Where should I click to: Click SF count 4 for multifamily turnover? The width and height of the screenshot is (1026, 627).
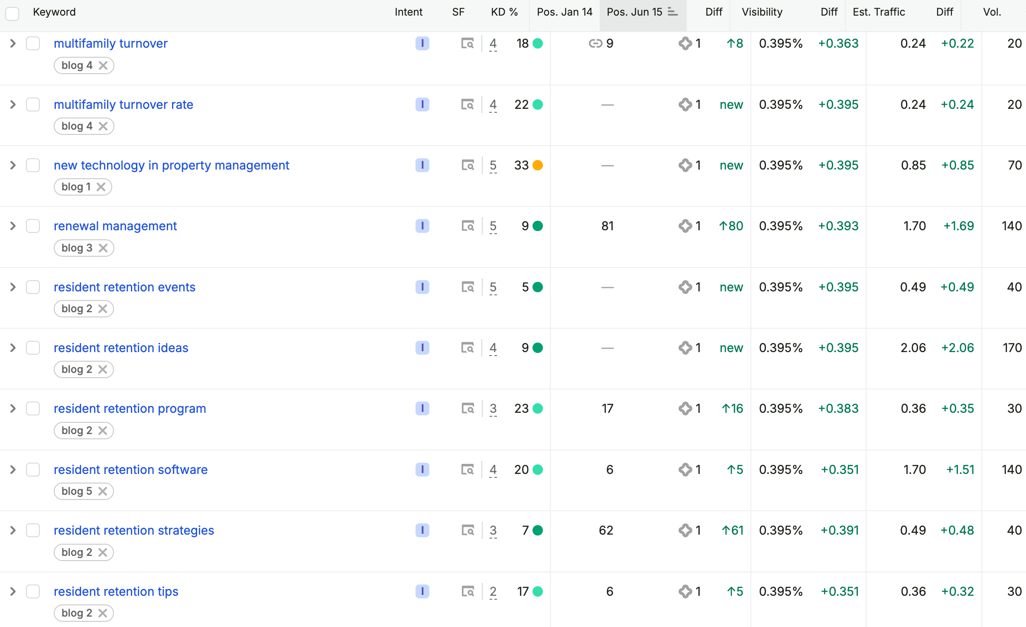[x=493, y=44]
